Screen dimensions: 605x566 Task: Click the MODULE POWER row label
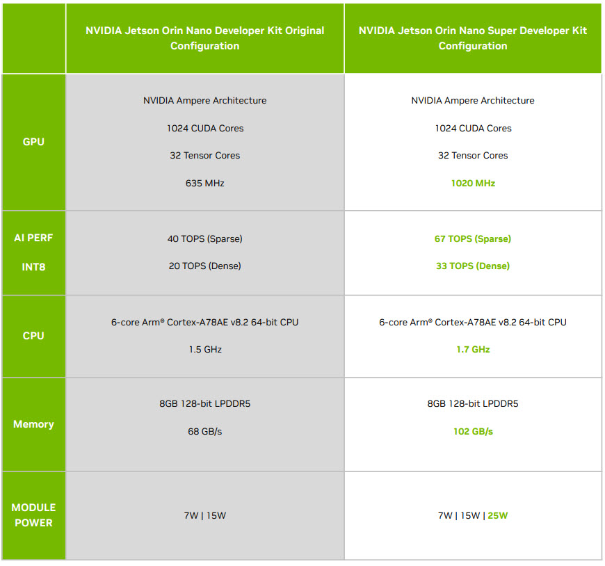(x=33, y=515)
